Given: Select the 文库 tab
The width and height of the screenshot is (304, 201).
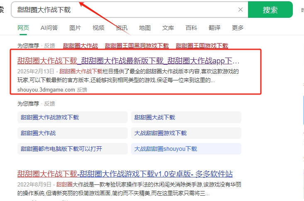Looking at the screenshot, I should [x=168, y=28].
